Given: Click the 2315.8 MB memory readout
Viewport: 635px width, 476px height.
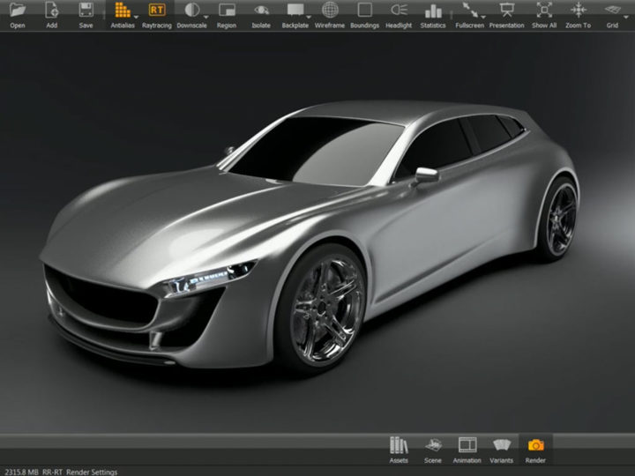Looking at the screenshot, I should click(x=21, y=472).
